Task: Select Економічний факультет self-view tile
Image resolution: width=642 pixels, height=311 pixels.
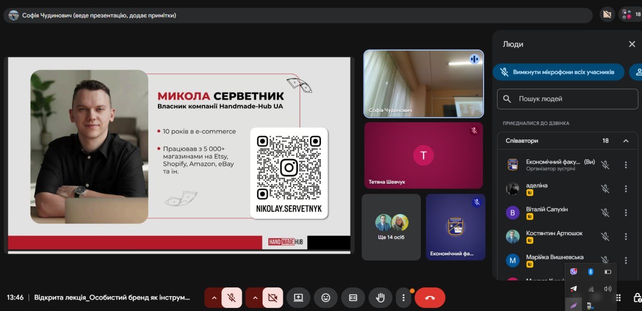Action: coord(455,227)
